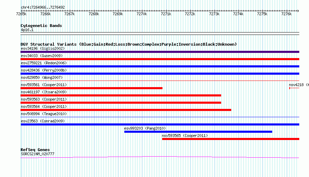Open the esv34033 (Gusev2009) label

click(x=42, y=56)
